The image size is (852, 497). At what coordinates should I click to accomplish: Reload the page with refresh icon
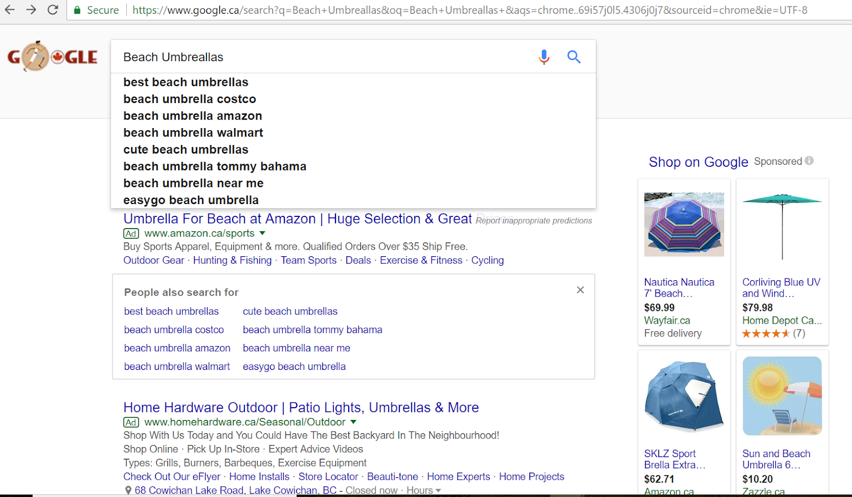[53, 10]
